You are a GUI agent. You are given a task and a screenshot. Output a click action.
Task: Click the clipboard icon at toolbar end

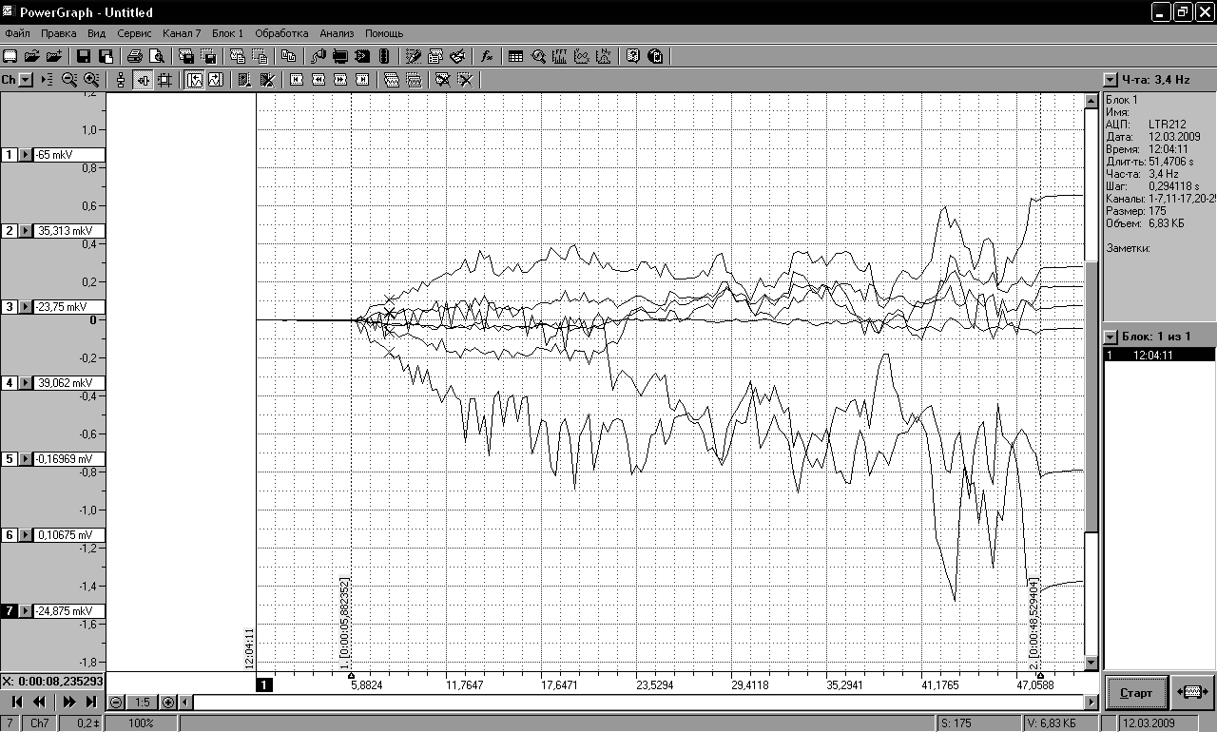655,56
